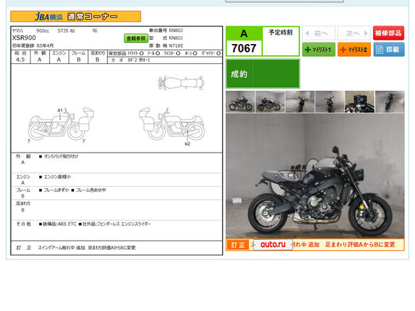Print the sheet with 印刷 button
415x311 pixels.
pos(389,50)
